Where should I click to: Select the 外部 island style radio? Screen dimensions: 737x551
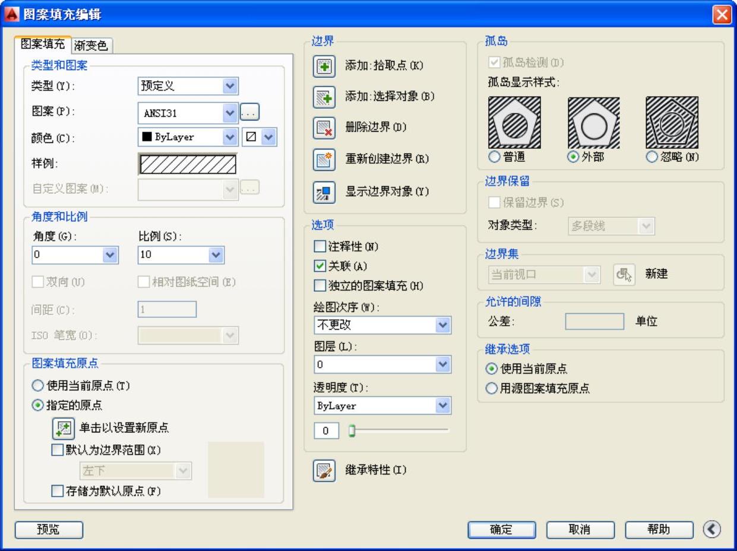pos(574,157)
